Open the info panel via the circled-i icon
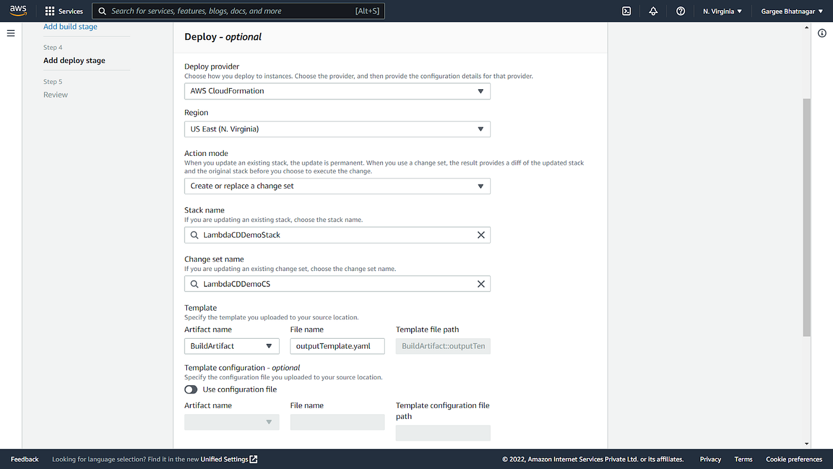This screenshot has width=833, height=469. pos(823,33)
